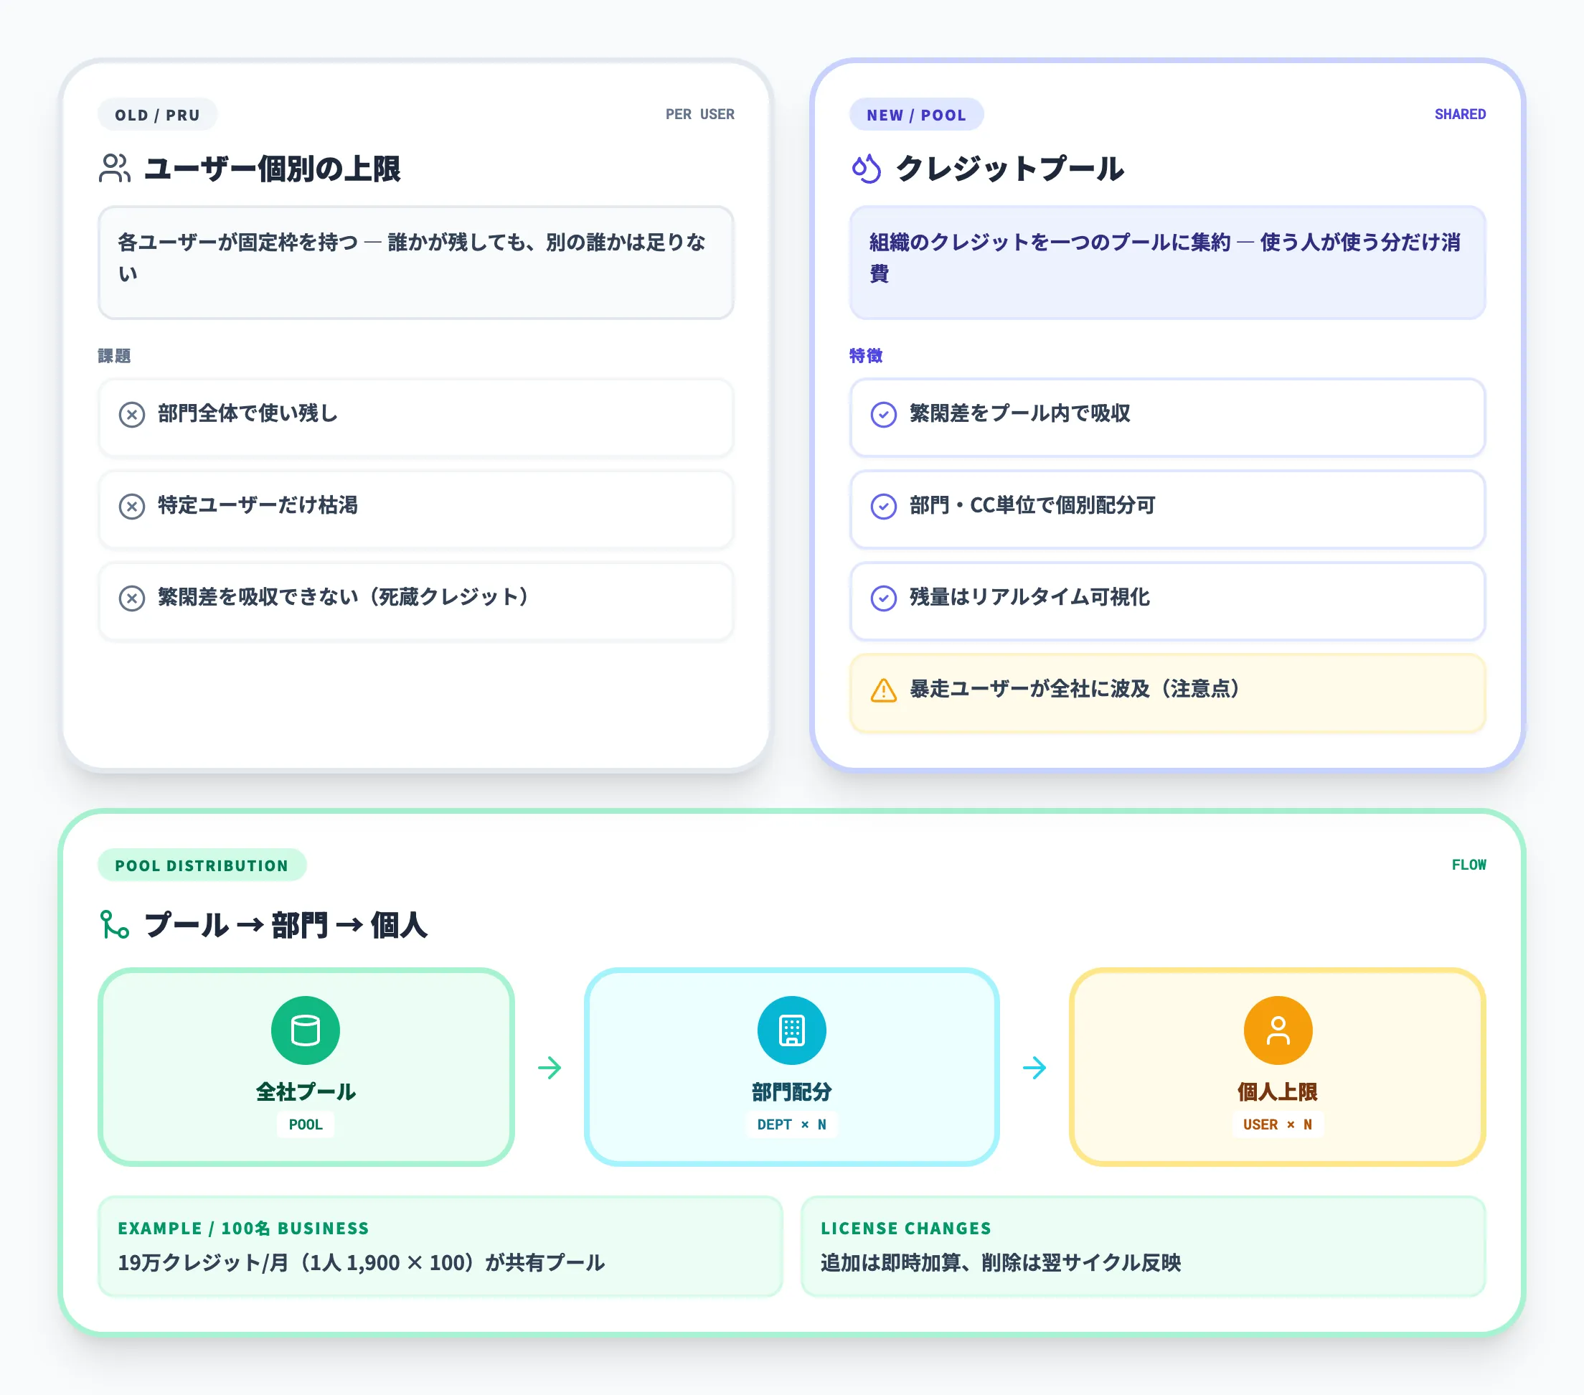The image size is (1584, 1395).
Task: Click the green database icon above 全社プール
Action: pos(306,1030)
